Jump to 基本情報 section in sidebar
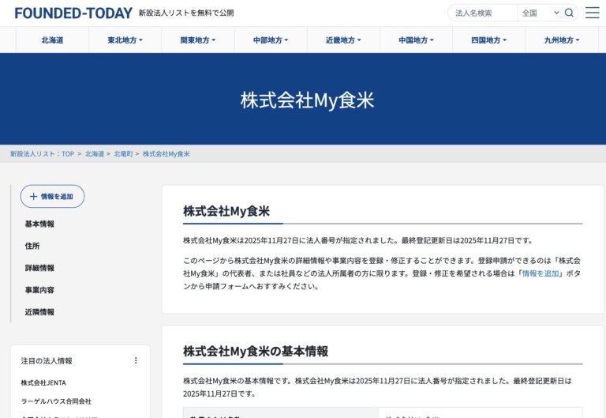Screen dimensions: 606x418 pyautogui.click(x=39, y=224)
